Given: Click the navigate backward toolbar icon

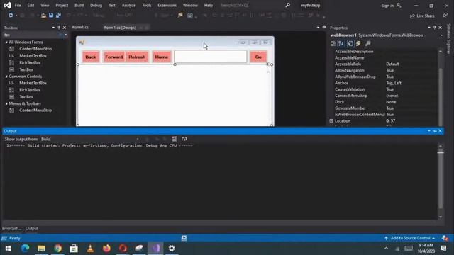Looking at the screenshot, I should [11, 15].
